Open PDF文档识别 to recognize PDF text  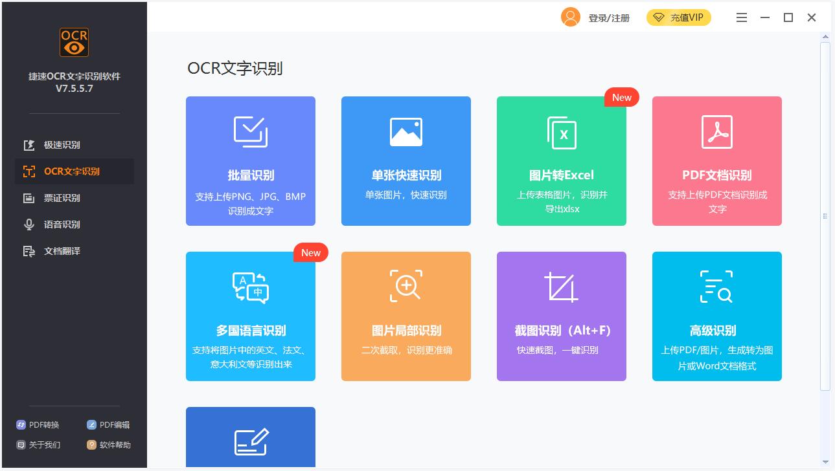point(716,160)
